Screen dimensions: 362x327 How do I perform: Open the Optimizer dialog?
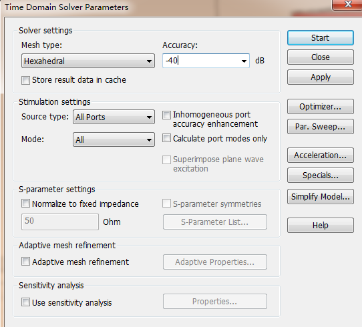pos(320,106)
